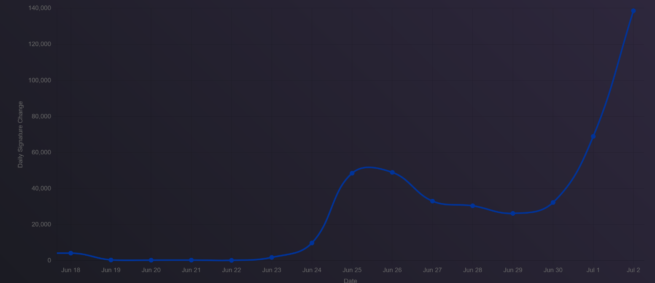Click the '40,000' y-axis value
The image size is (655, 283).
click(x=41, y=188)
